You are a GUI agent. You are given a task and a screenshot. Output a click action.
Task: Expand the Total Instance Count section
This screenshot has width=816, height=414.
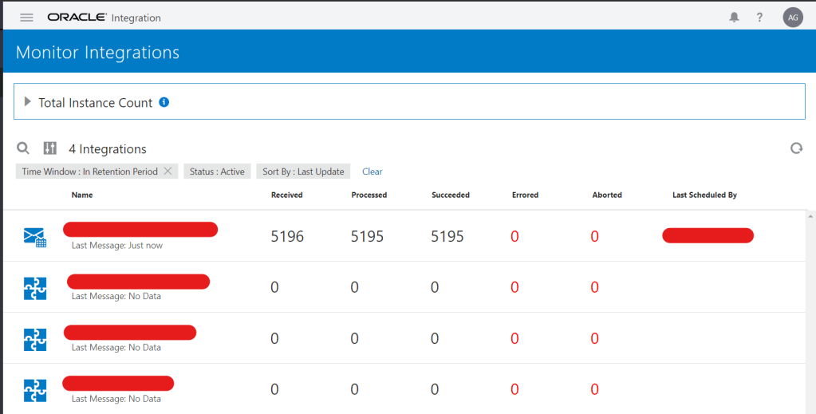pos(28,102)
